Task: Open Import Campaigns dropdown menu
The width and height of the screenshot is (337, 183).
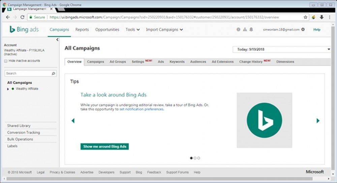Action: pyautogui.click(x=164, y=30)
